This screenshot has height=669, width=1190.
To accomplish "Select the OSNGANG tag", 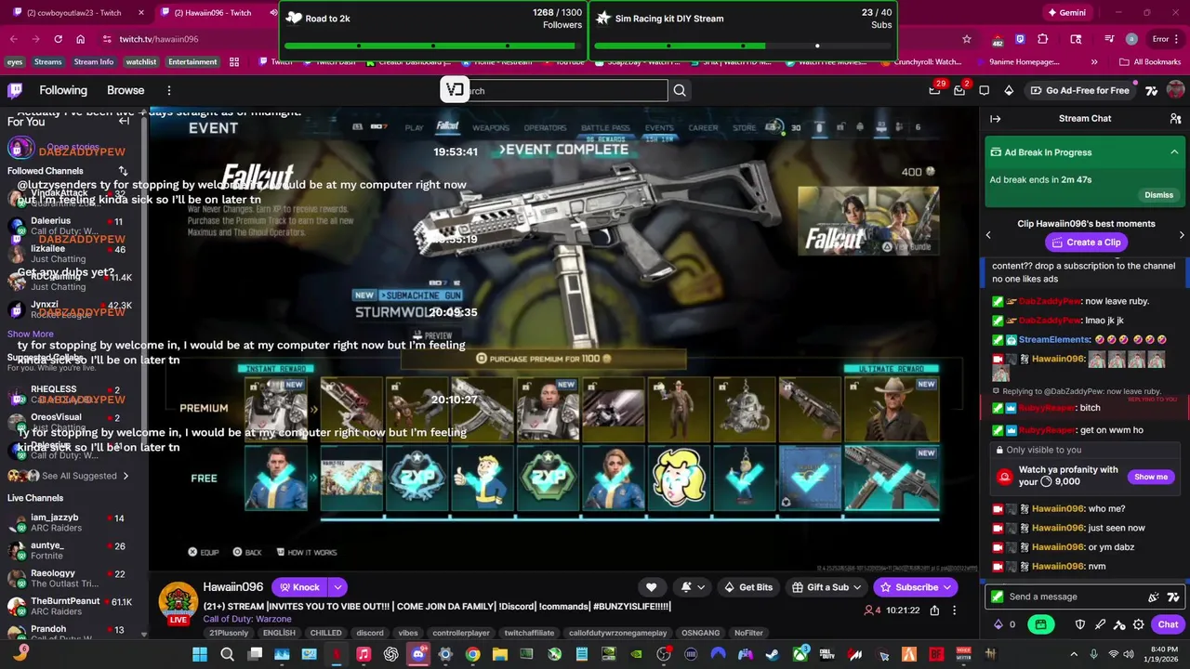I will 700,633.
